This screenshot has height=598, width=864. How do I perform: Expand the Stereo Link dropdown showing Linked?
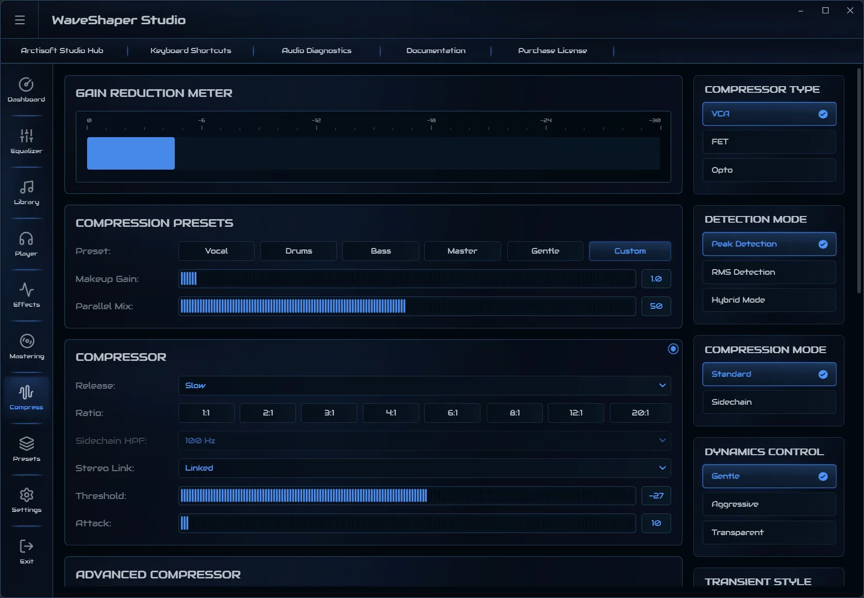pyautogui.click(x=424, y=468)
